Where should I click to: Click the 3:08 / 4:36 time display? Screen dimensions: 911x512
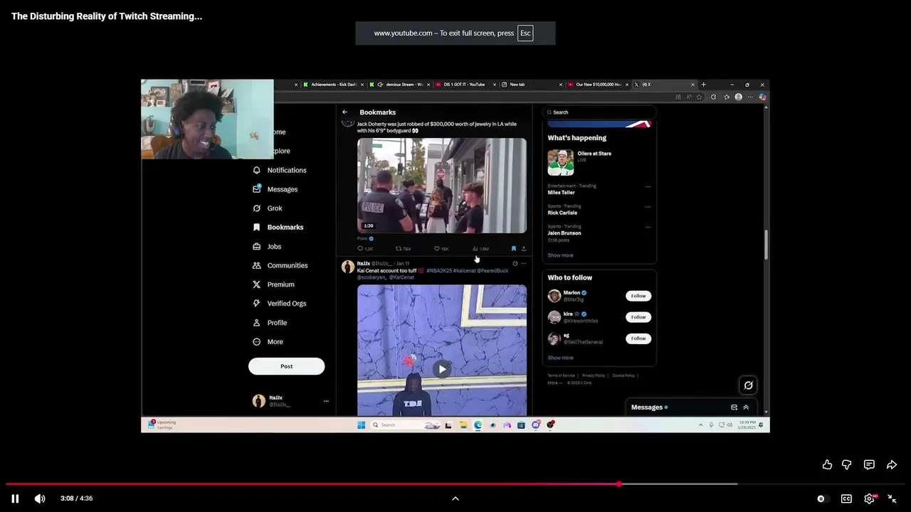[x=77, y=498]
